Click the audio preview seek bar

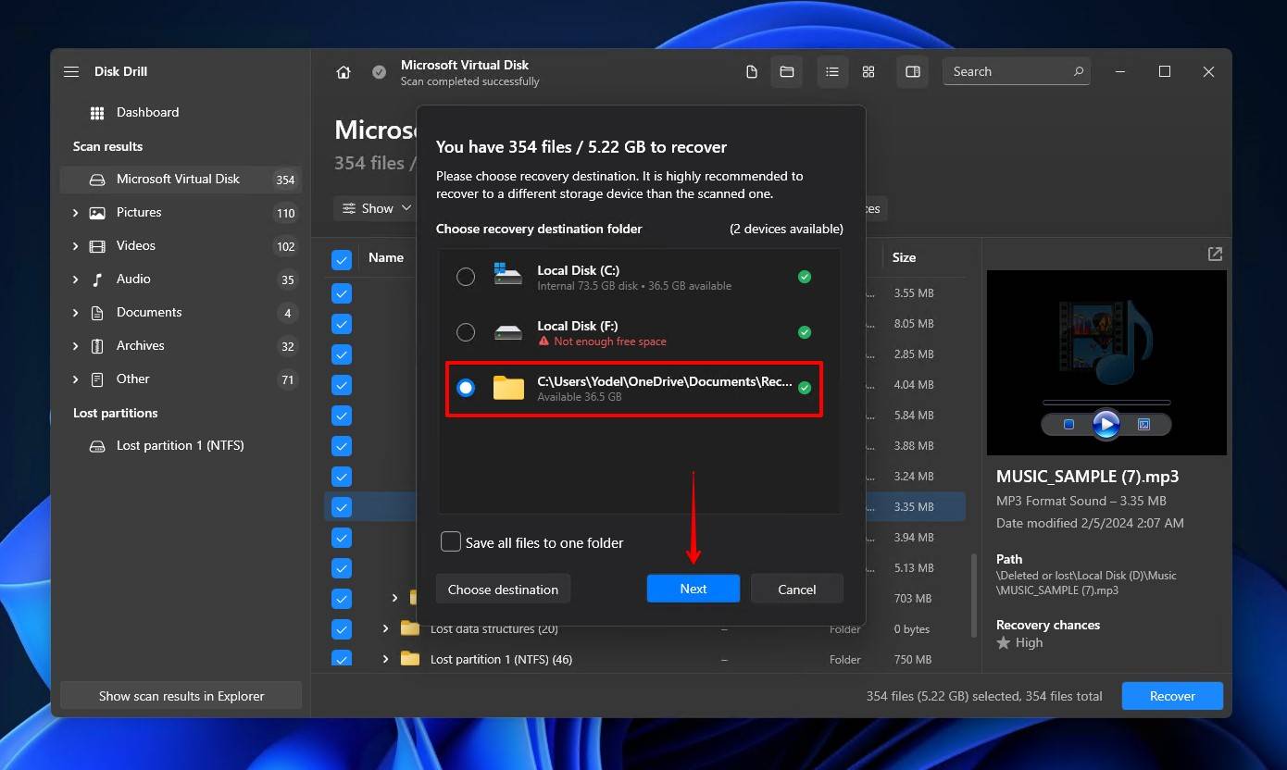point(1106,403)
